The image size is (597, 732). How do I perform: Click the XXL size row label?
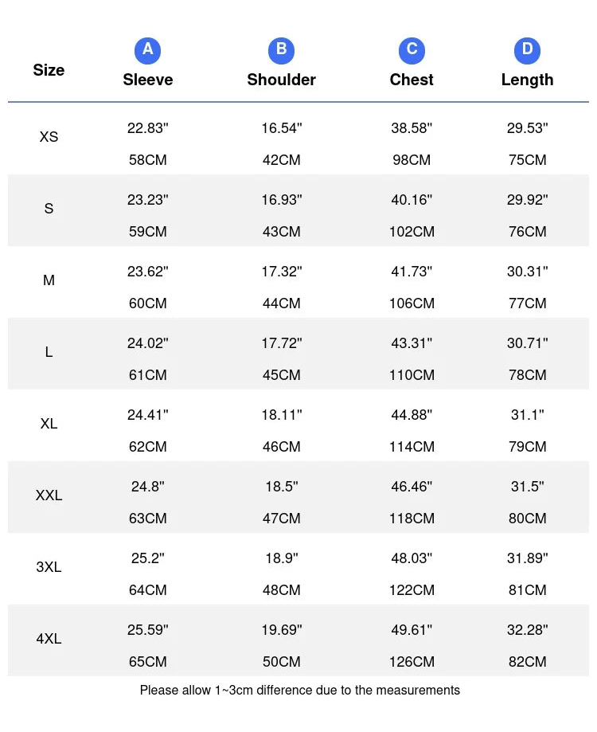49,495
